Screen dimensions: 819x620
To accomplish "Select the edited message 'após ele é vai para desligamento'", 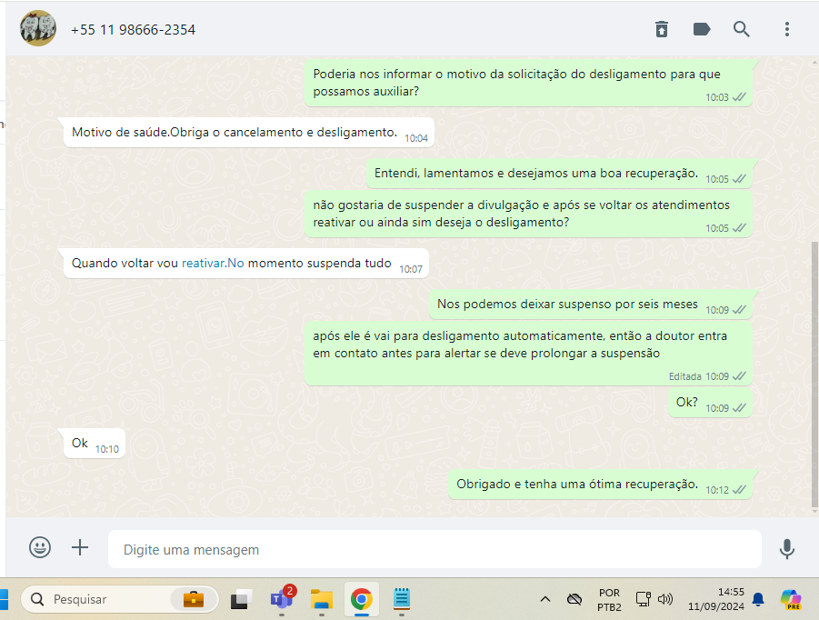I will [x=529, y=355].
